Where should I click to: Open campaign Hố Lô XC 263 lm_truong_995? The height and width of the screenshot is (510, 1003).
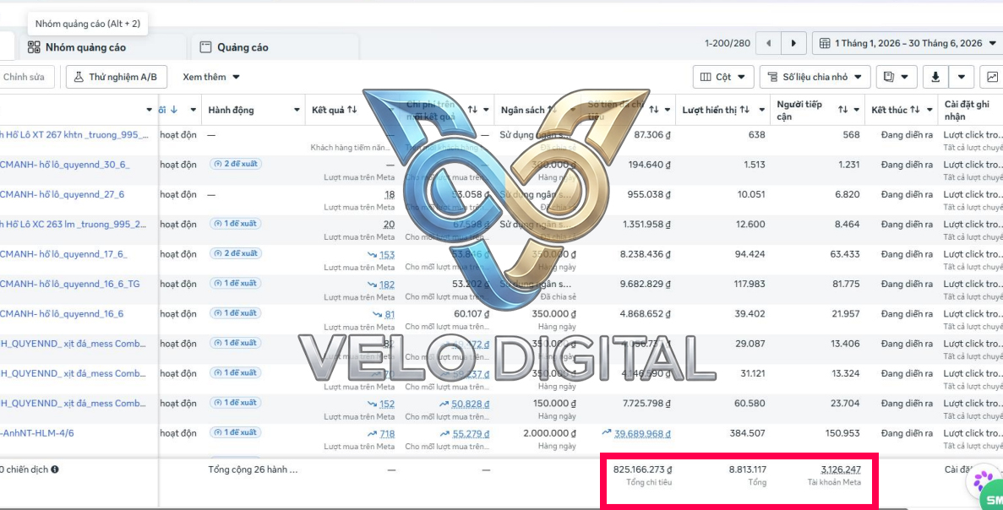pos(74,225)
